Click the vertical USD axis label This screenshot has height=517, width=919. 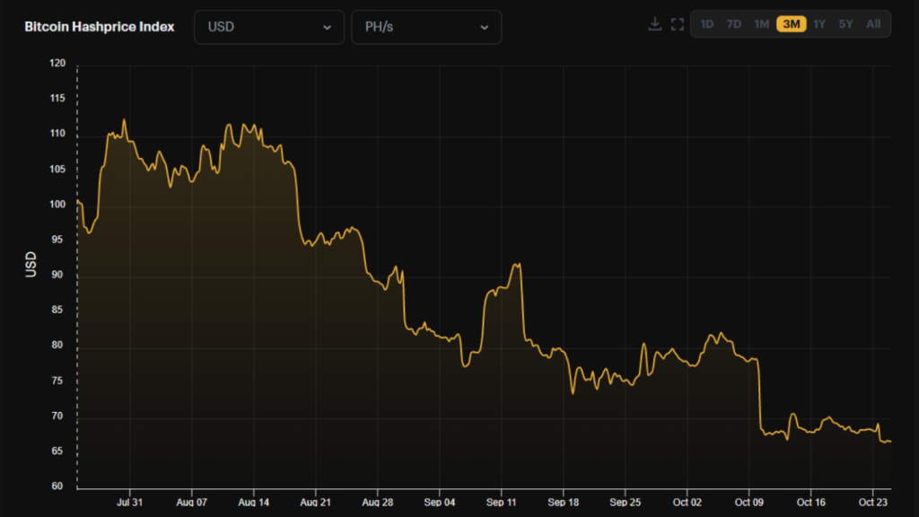[x=31, y=265]
